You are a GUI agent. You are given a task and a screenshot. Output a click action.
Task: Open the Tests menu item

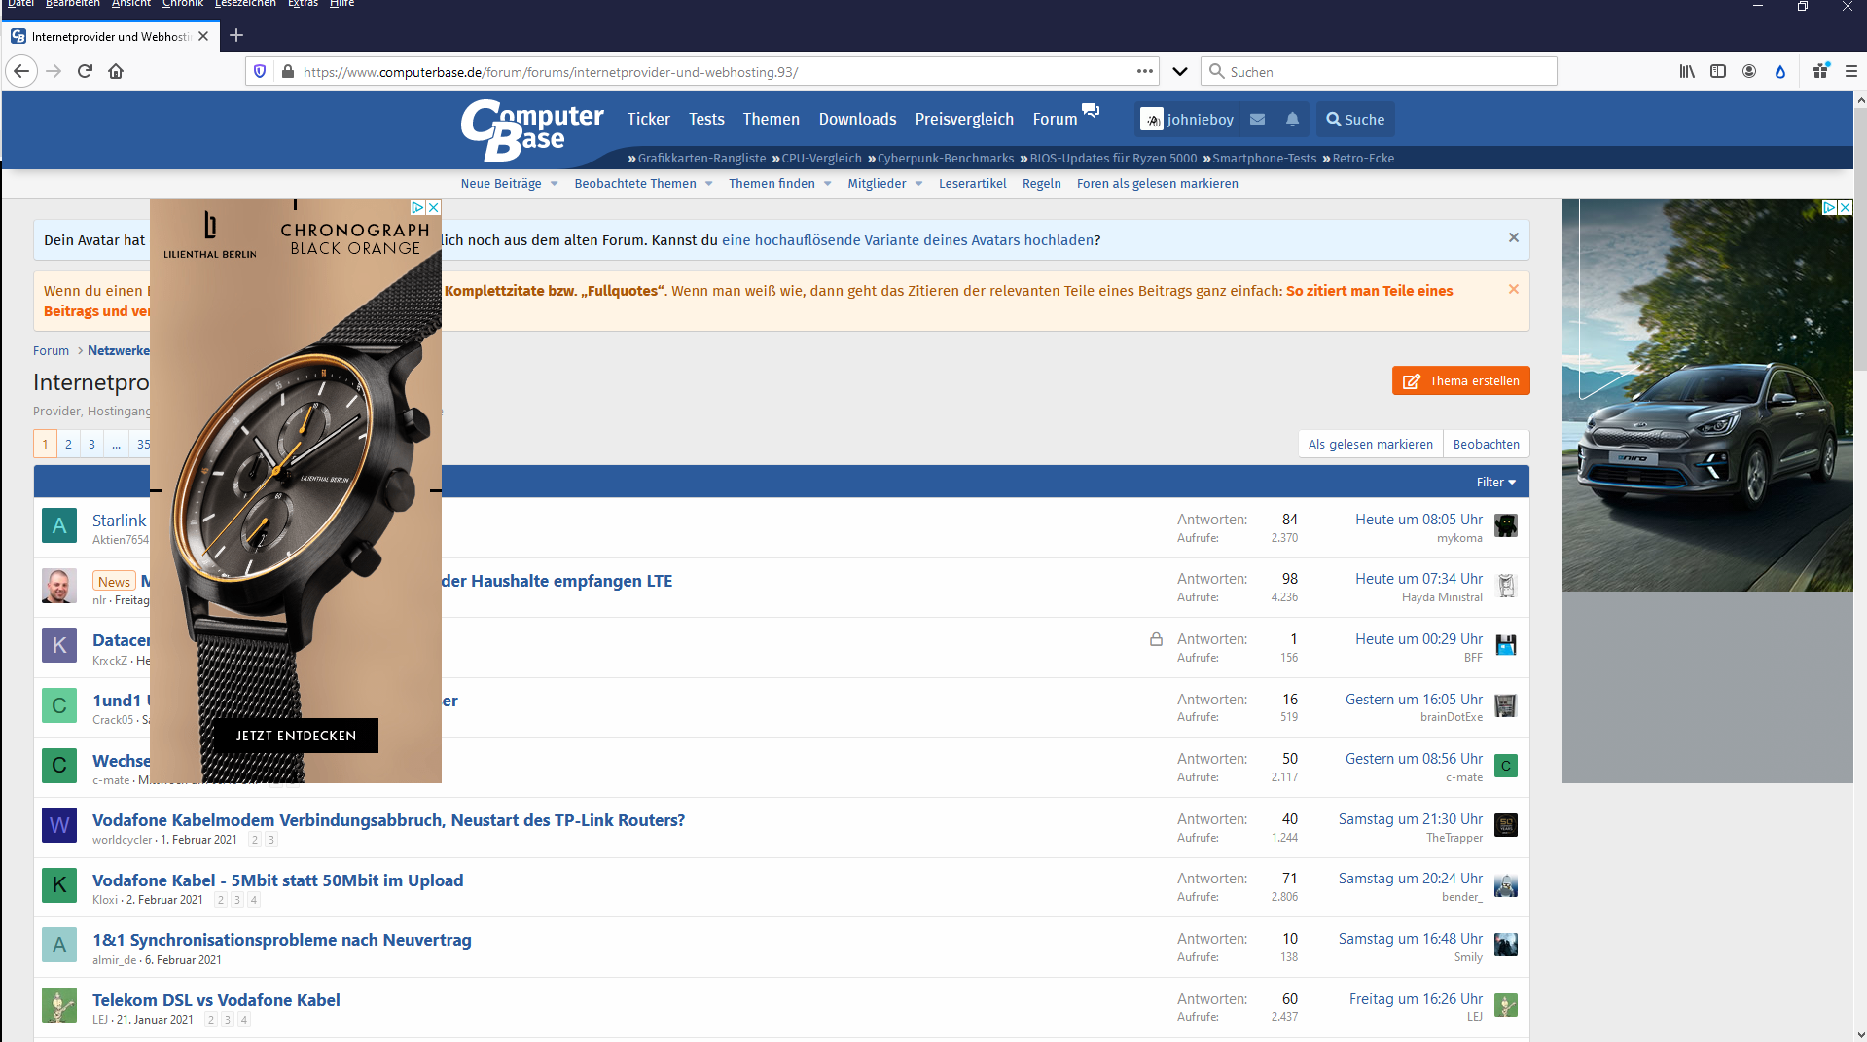point(706,119)
